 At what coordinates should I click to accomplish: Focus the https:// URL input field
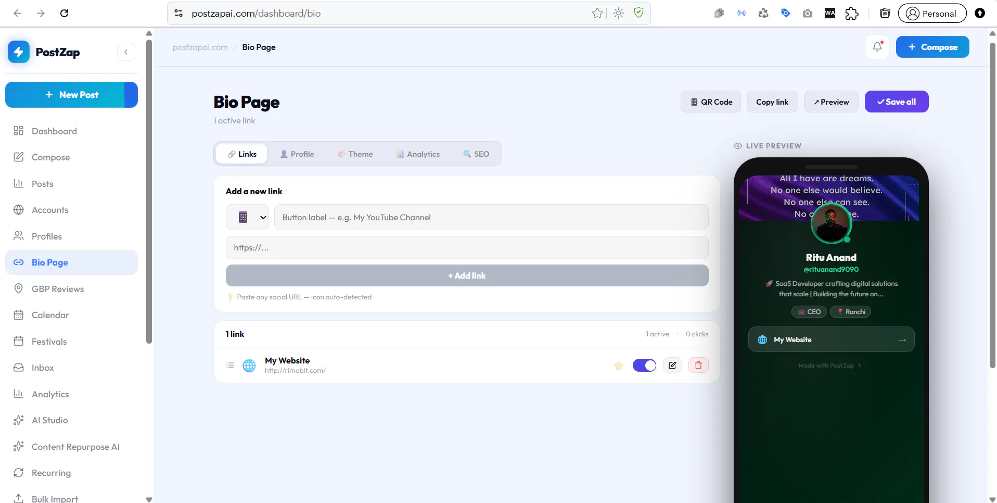pyautogui.click(x=467, y=248)
